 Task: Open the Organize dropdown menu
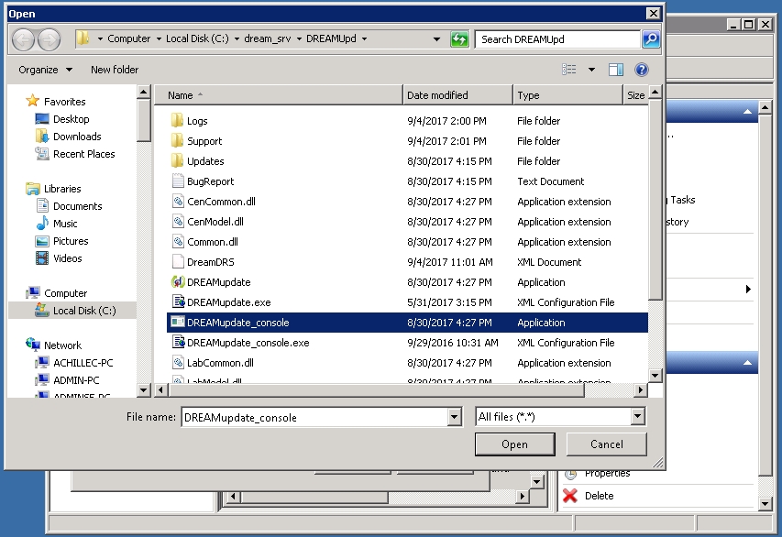[46, 70]
